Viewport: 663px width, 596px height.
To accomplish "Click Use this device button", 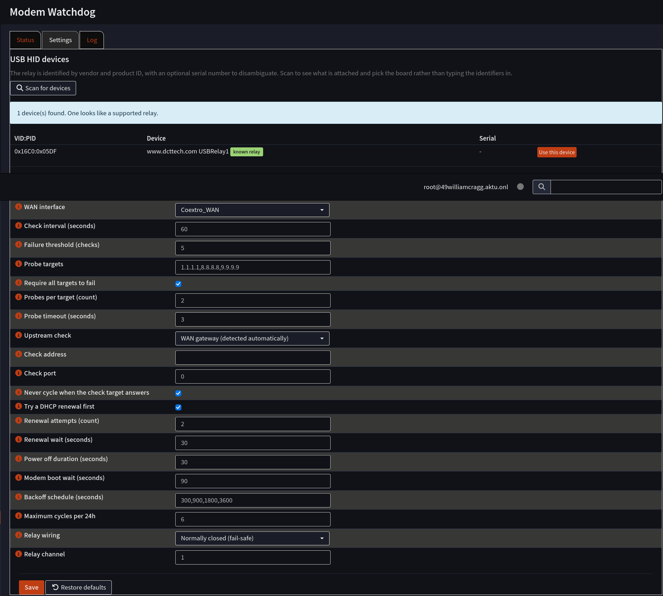I will 557,152.
